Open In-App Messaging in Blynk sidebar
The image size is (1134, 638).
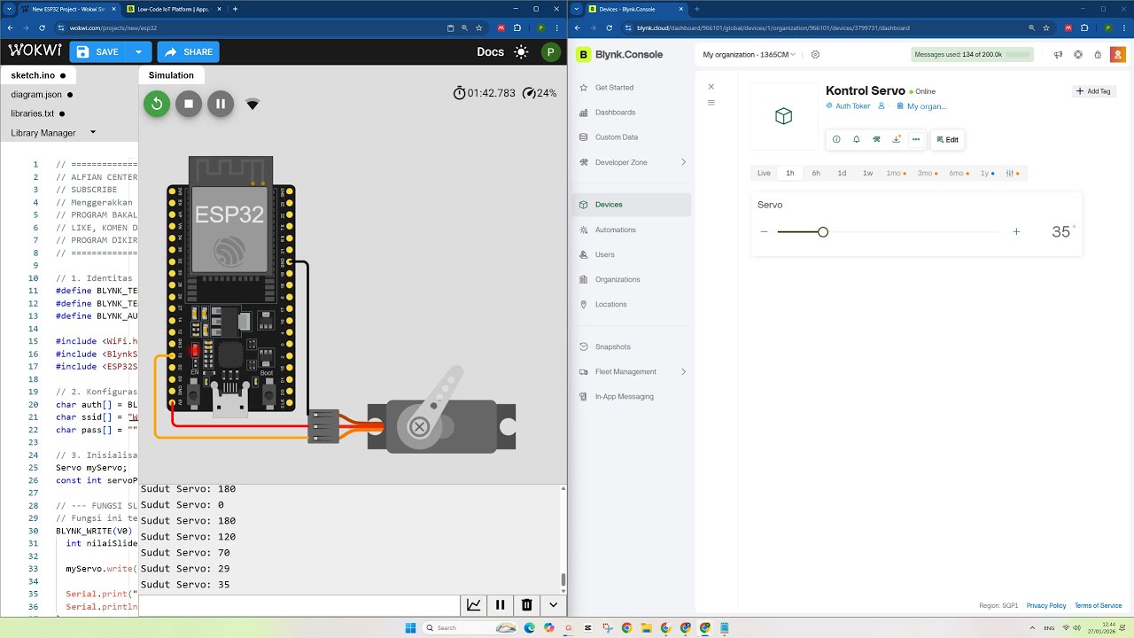[x=625, y=396]
